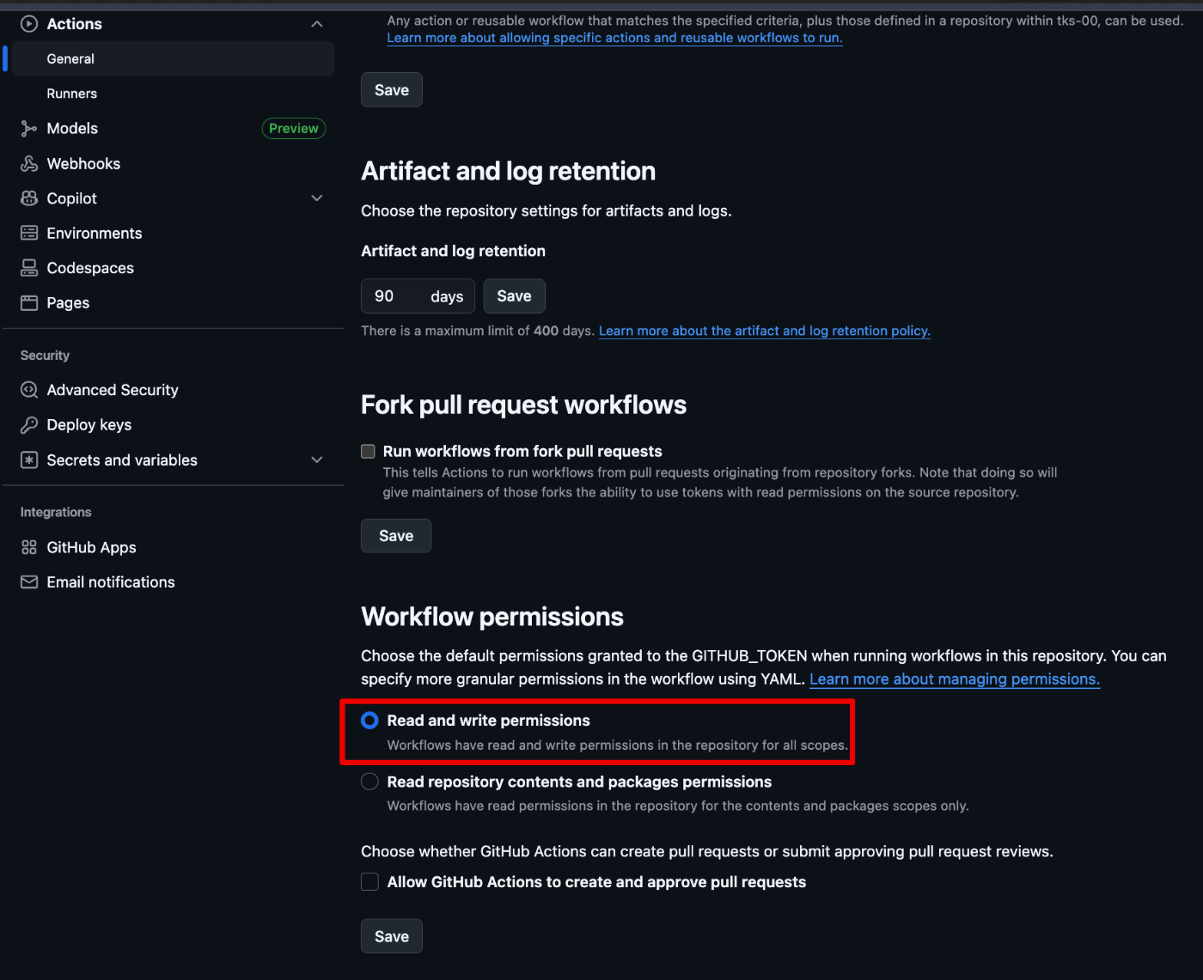Collapse the Actions section chevron

317,24
